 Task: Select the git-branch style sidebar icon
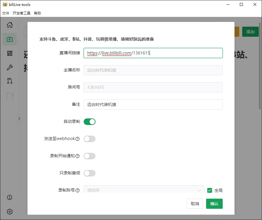(9, 81)
